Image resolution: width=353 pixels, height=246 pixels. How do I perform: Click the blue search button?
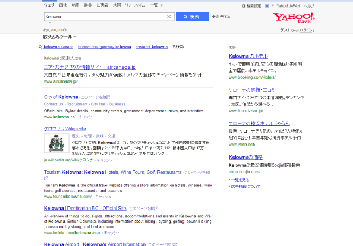pos(192,17)
